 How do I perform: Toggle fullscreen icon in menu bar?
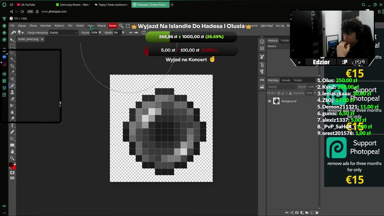[x=128, y=26]
